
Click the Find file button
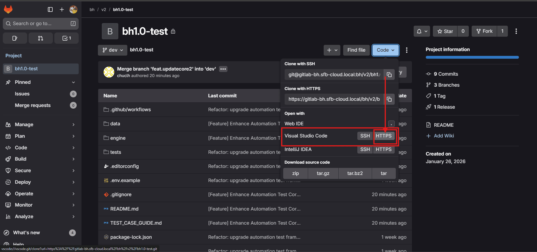356,50
